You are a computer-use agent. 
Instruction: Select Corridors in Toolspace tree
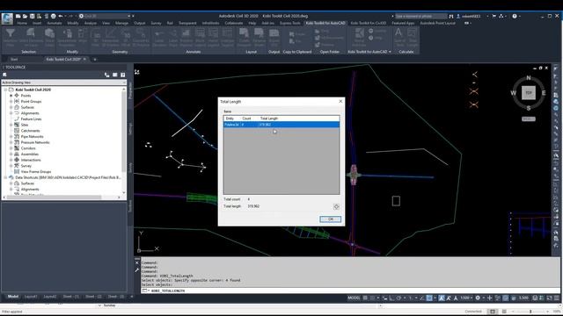(28, 148)
